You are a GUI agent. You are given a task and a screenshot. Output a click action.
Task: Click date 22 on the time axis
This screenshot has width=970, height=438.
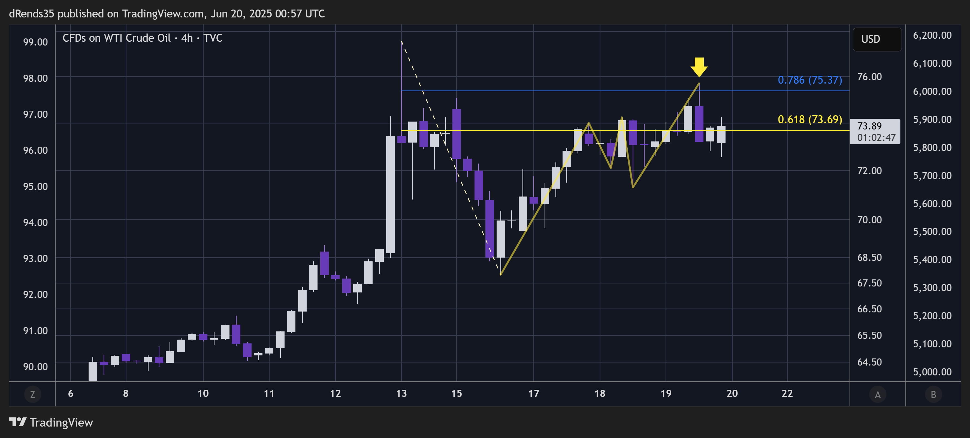(x=787, y=394)
